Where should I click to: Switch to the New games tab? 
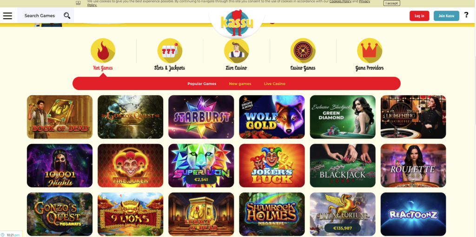point(240,83)
